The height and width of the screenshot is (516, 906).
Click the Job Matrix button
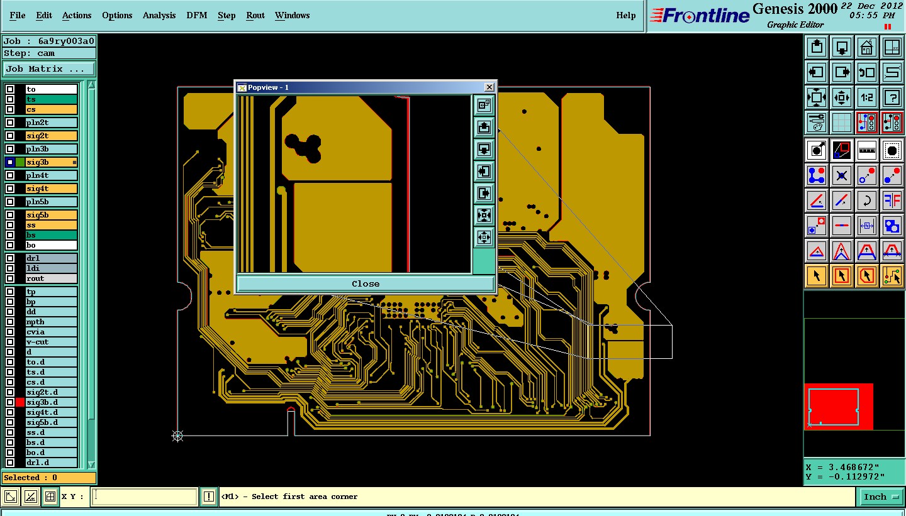pyautogui.click(x=49, y=69)
